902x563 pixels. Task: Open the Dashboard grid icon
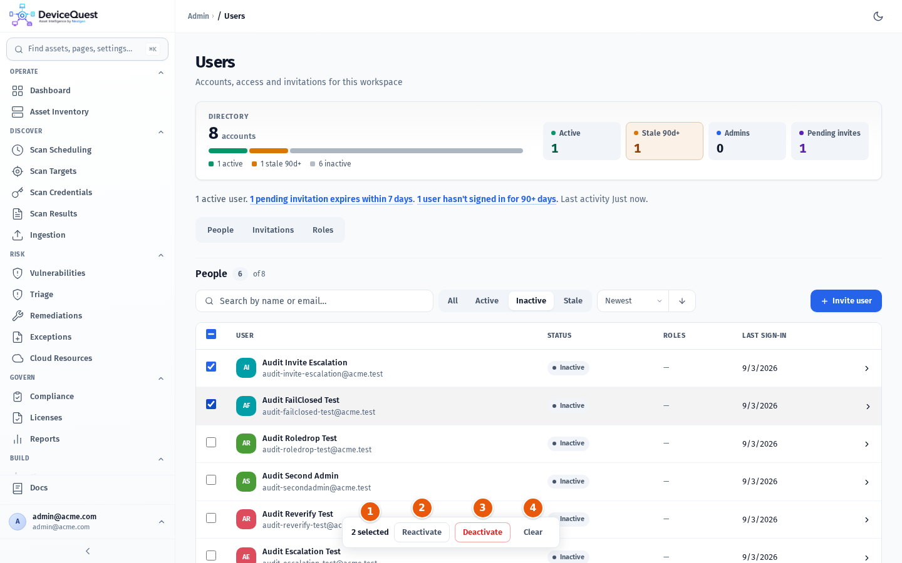[18, 91]
